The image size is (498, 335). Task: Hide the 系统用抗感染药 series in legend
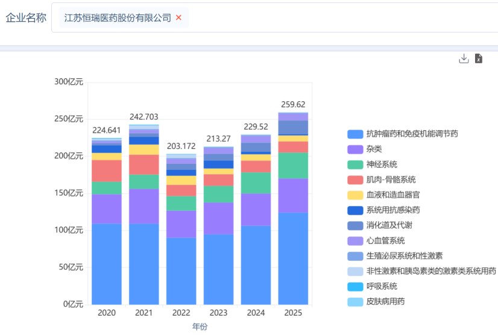[383, 210]
